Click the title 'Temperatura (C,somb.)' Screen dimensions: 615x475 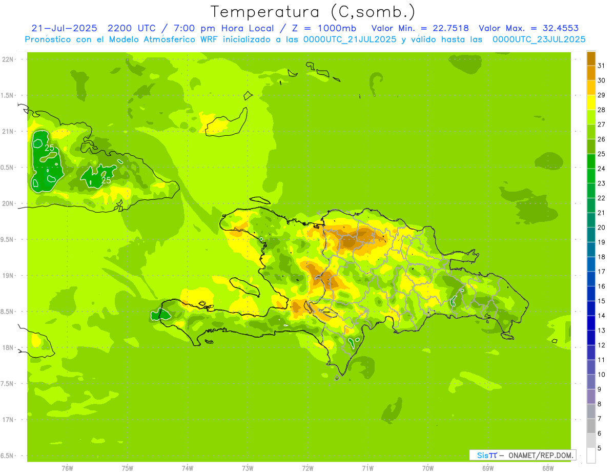click(x=313, y=11)
